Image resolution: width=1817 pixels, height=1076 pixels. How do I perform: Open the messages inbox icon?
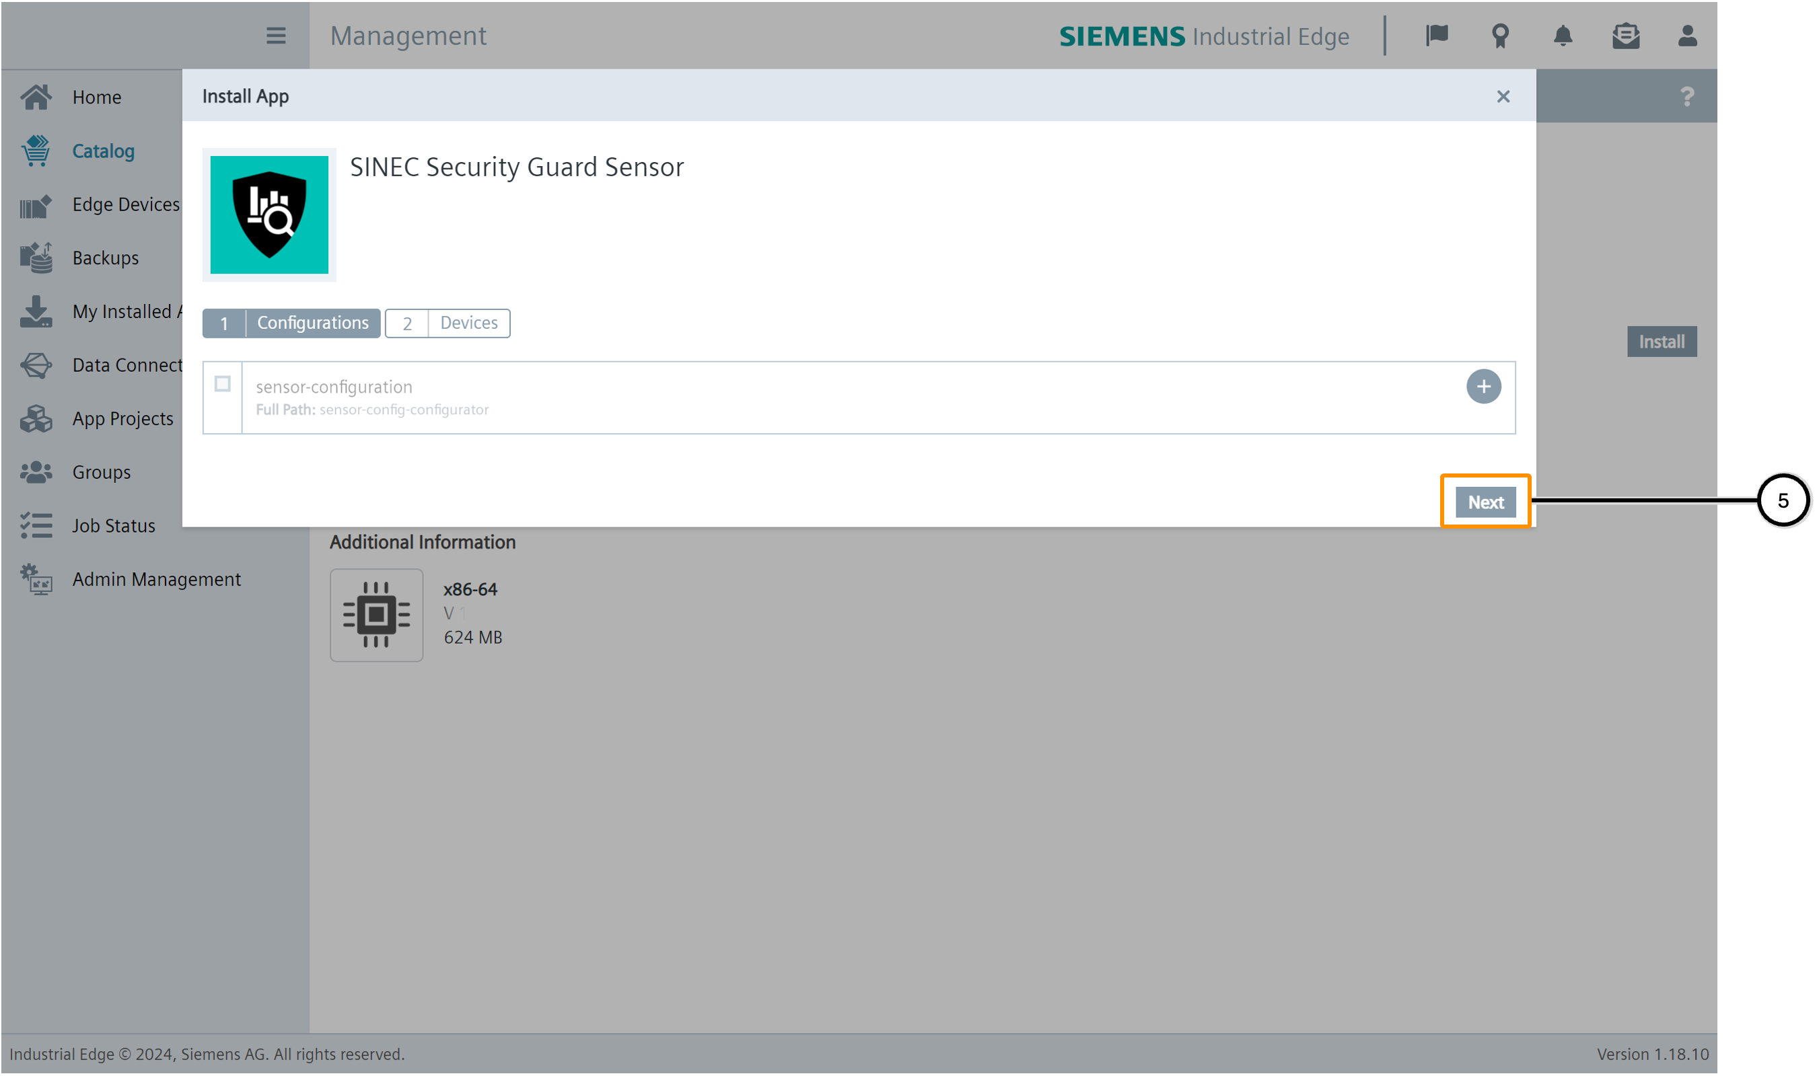point(1625,36)
